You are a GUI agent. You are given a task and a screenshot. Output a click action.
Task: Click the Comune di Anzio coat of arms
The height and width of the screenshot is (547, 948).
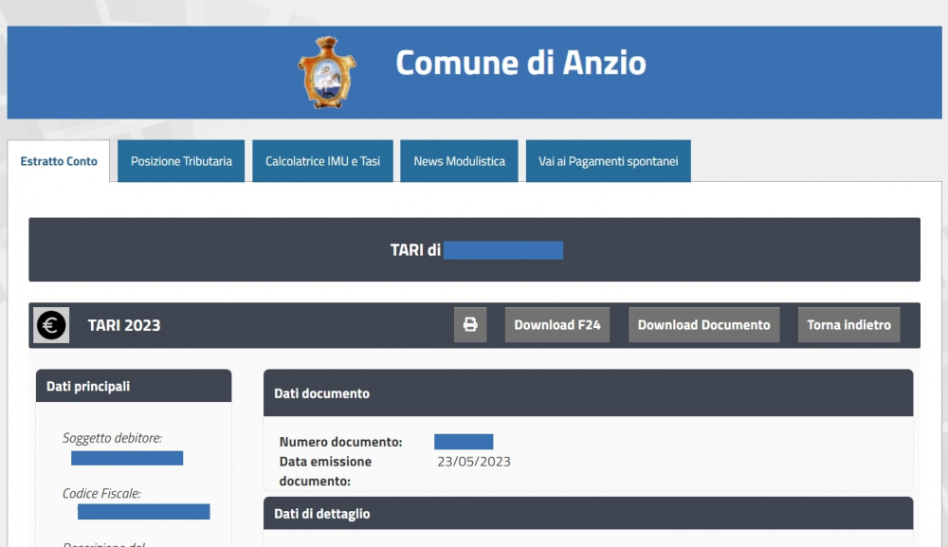[326, 73]
